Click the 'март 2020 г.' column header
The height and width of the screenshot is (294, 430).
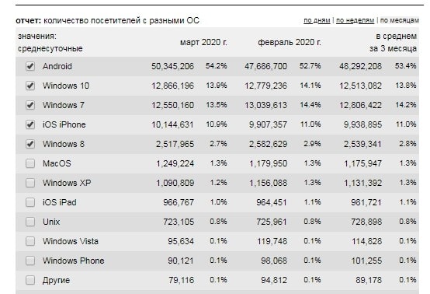203,42
